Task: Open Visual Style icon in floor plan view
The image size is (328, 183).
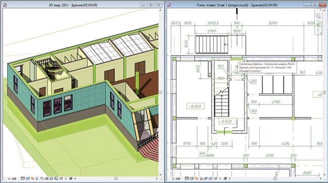Action: (192, 178)
